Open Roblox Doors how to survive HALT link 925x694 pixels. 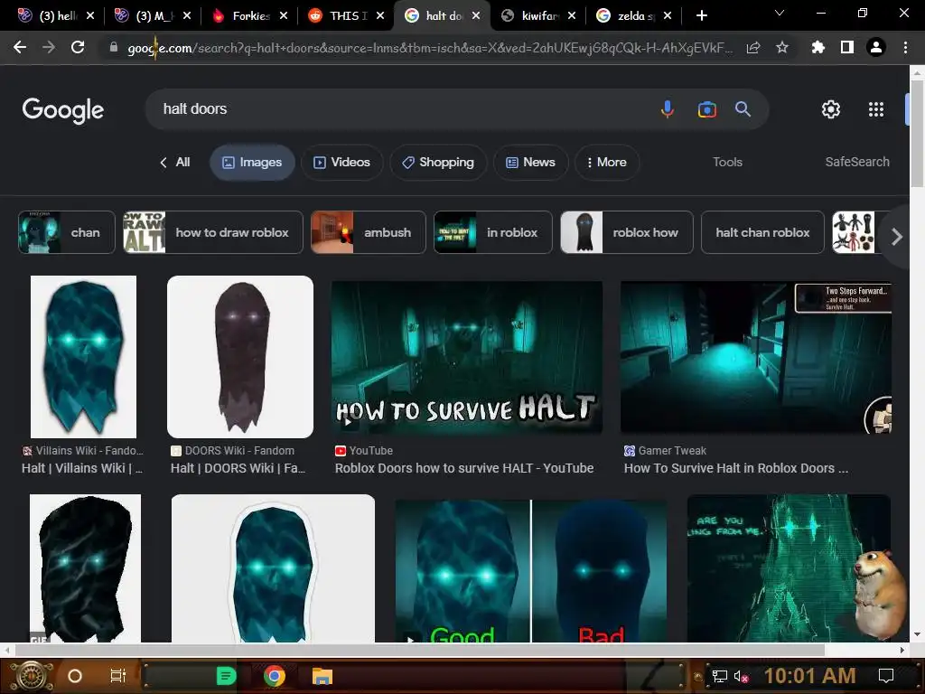coord(464,469)
